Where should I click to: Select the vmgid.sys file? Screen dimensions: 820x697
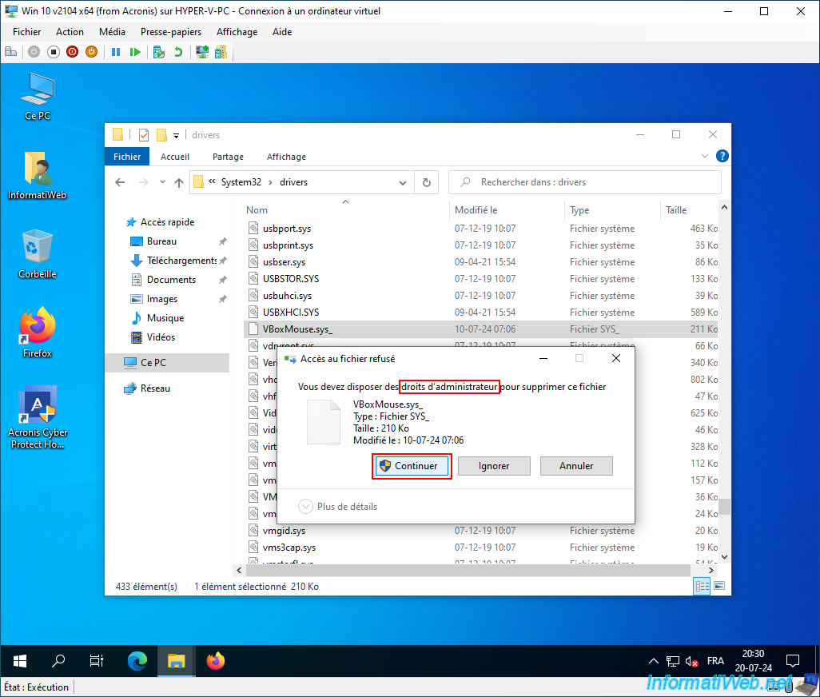tap(284, 531)
